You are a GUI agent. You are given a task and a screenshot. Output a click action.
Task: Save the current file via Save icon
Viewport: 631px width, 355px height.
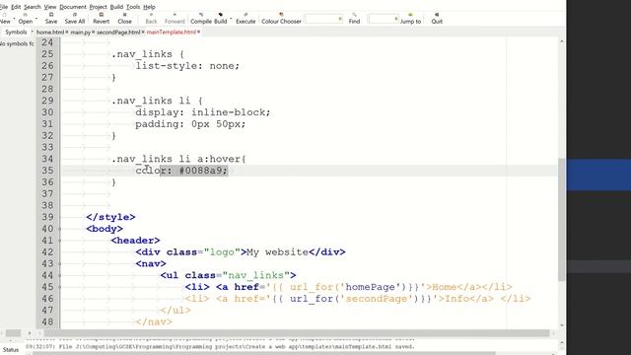tap(51, 18)
